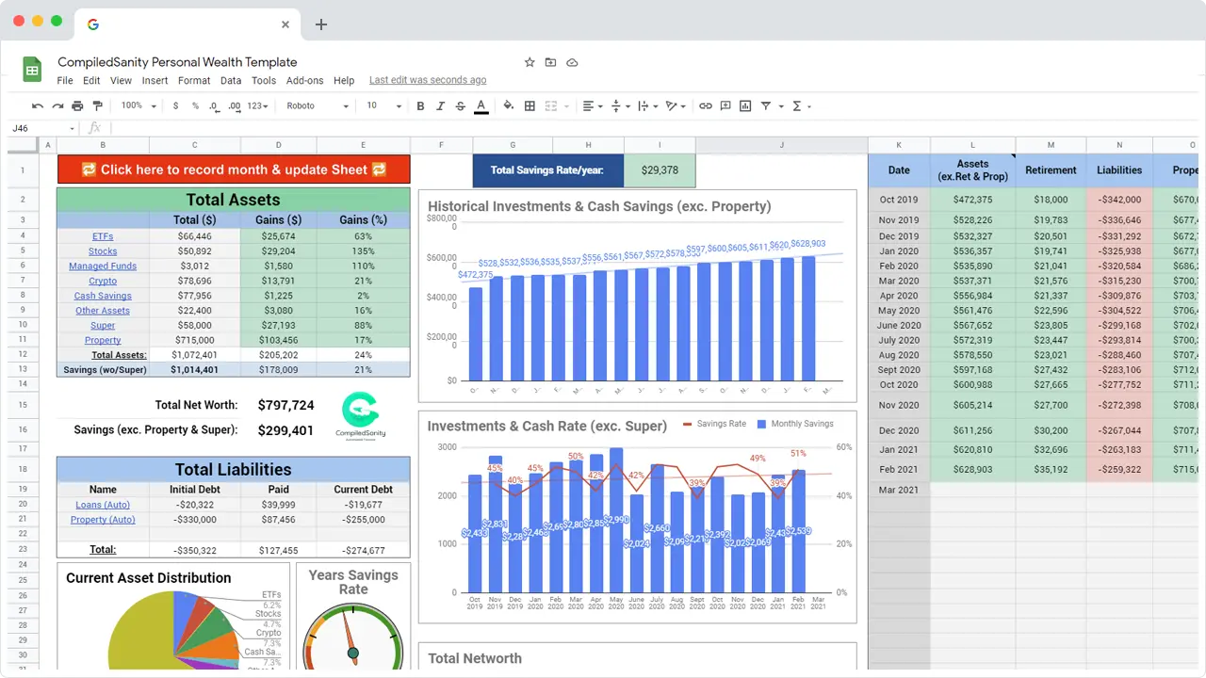Star the document

(x=530, y=62)
